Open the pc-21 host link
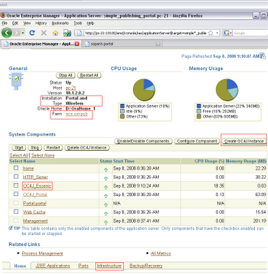The image size is (268, 274). [x=71, y=88]
